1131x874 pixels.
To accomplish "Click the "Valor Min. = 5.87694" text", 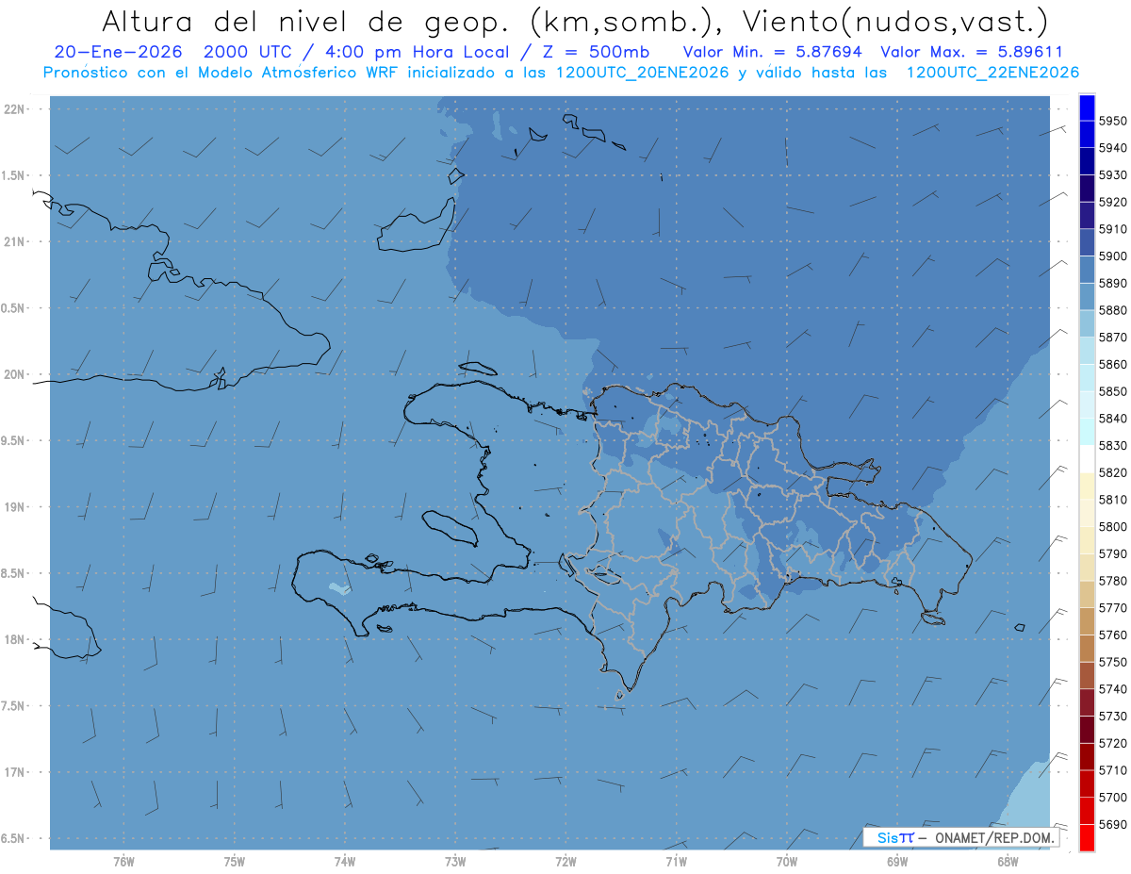I will (772, 52).
